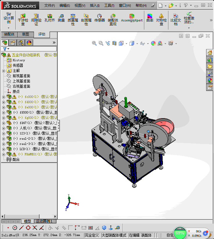Open Compare Documents (比较文档)
The image size is (214, 239).
[176, 19]
